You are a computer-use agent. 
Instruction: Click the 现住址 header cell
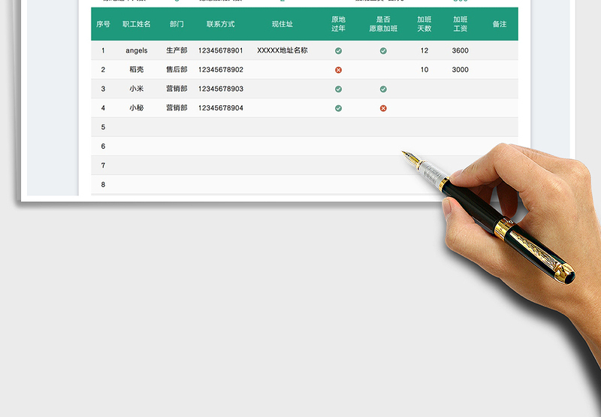[x=282, y=24]
